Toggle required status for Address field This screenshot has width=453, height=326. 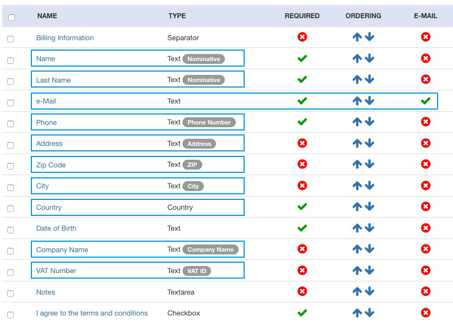pyautogui.click(x=302, y=143)
